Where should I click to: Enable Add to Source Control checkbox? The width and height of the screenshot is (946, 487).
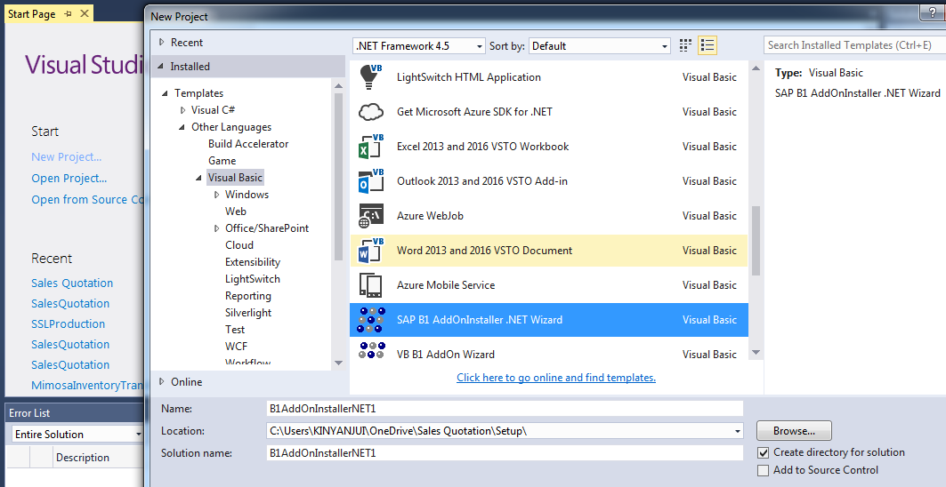point(764,470)
